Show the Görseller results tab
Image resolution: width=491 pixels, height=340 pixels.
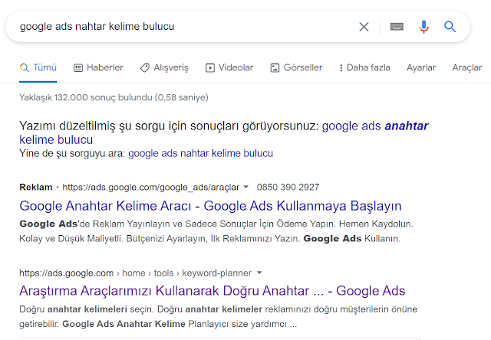pyautogui.click(x=296, y=67)
